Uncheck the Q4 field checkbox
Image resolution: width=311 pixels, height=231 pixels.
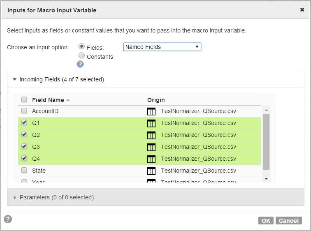click(24, 158)
